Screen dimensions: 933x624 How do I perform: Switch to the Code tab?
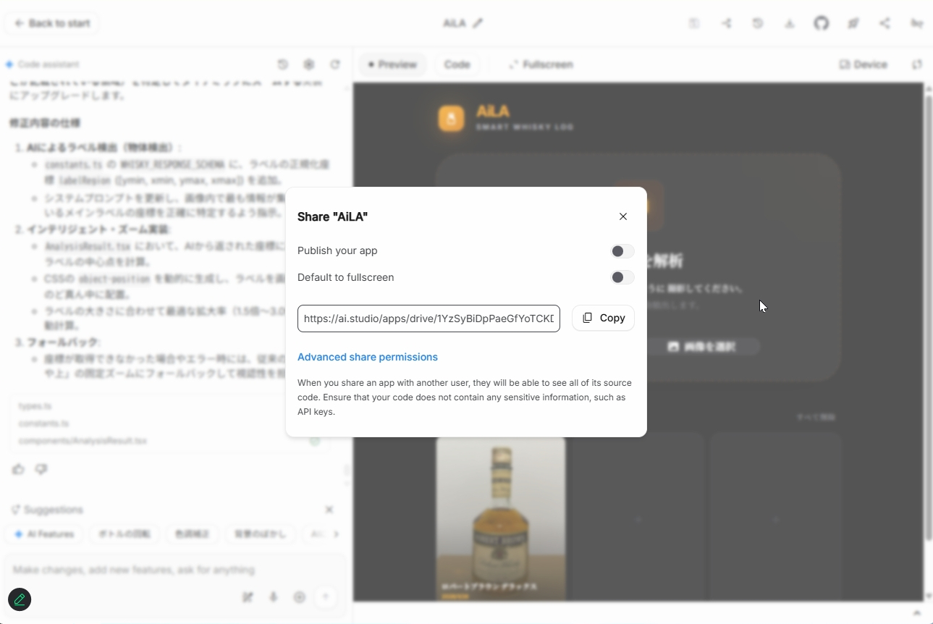tap(457, 64)
